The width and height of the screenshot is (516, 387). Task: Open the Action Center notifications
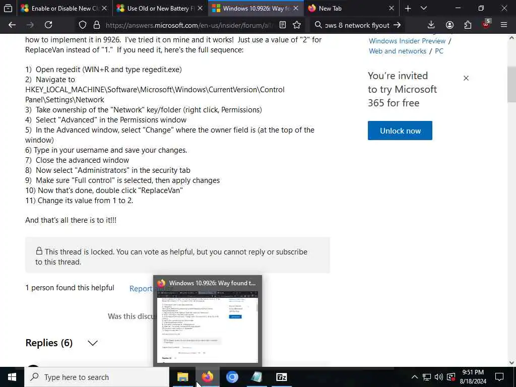[x=499, y=377]
